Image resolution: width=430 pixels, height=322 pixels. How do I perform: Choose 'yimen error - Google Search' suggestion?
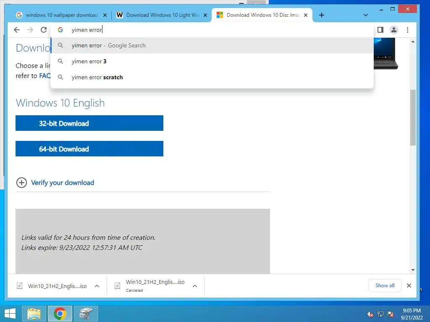[x=212, y=45]
